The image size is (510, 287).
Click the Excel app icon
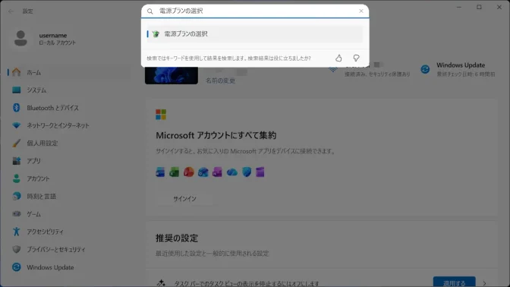point(174,172)
